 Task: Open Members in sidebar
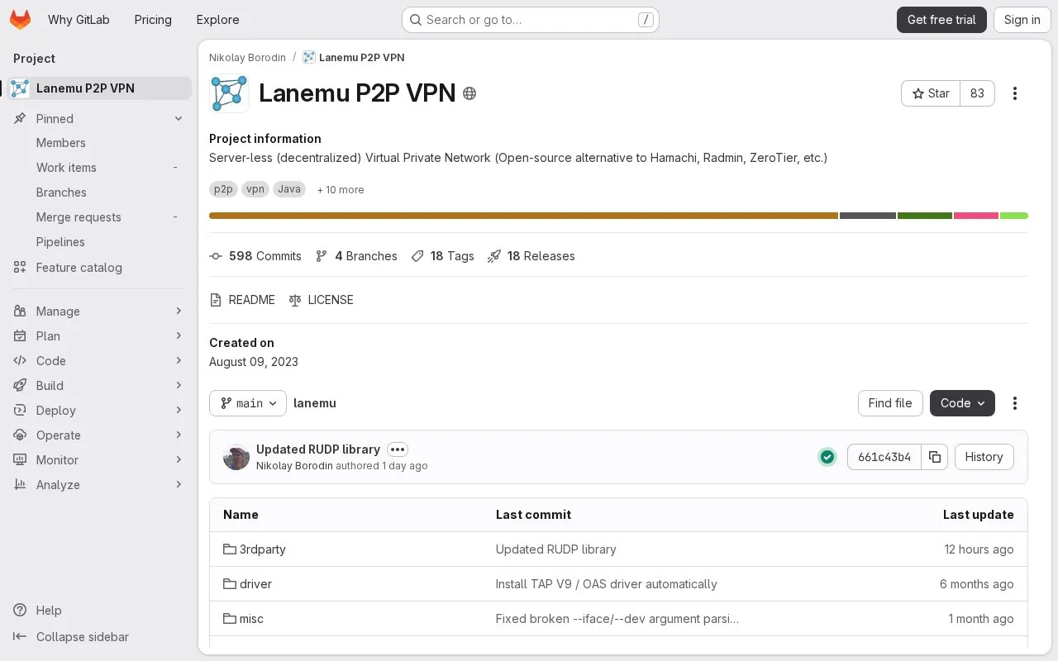[x=99, y=143]
